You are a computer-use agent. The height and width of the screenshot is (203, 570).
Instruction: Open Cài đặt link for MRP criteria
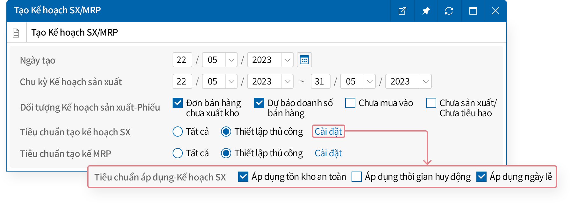coord(328,153)
